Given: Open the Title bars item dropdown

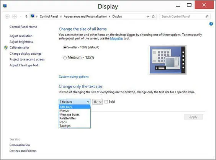Looking at the screenshot, I should click(75, 102).
